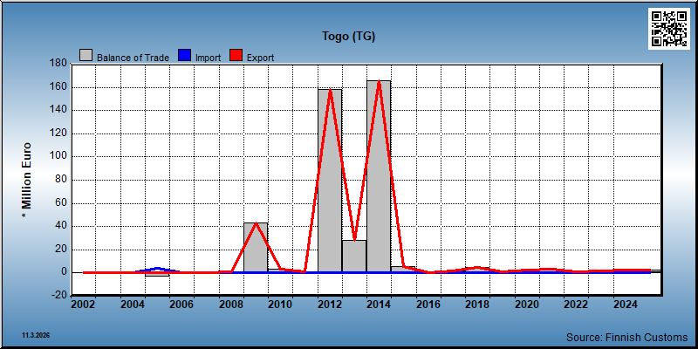The width and height of the screenshot is (698, 349).
Task: Click the y-axis value 40
Action: pyautogui.click(x=61, y=226)
